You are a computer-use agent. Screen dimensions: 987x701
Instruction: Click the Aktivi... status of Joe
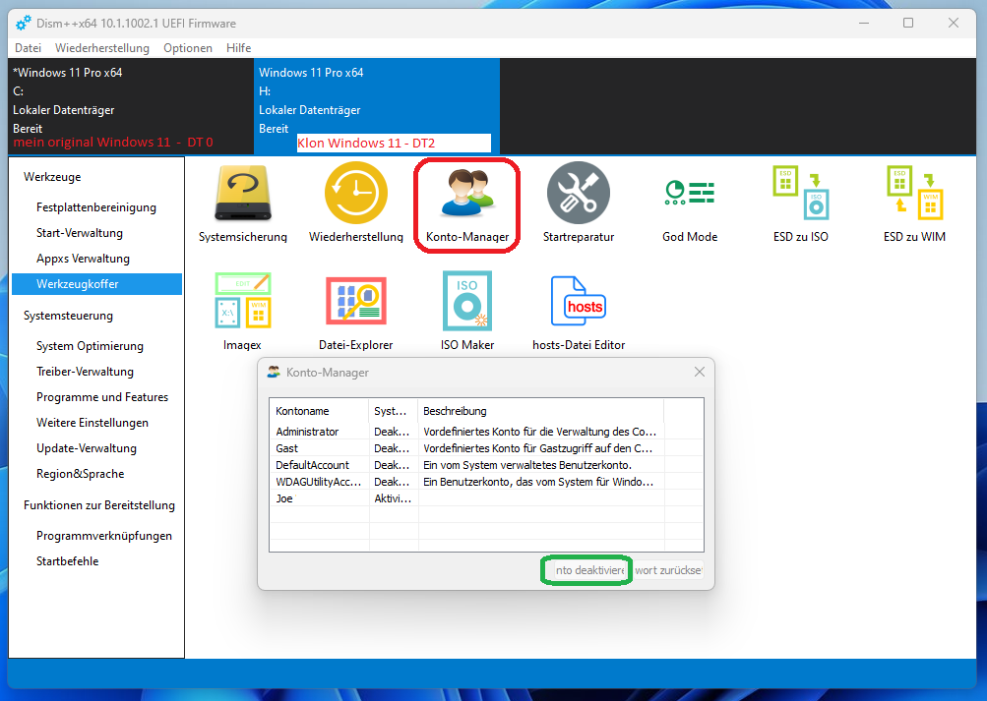coord(393,498)
